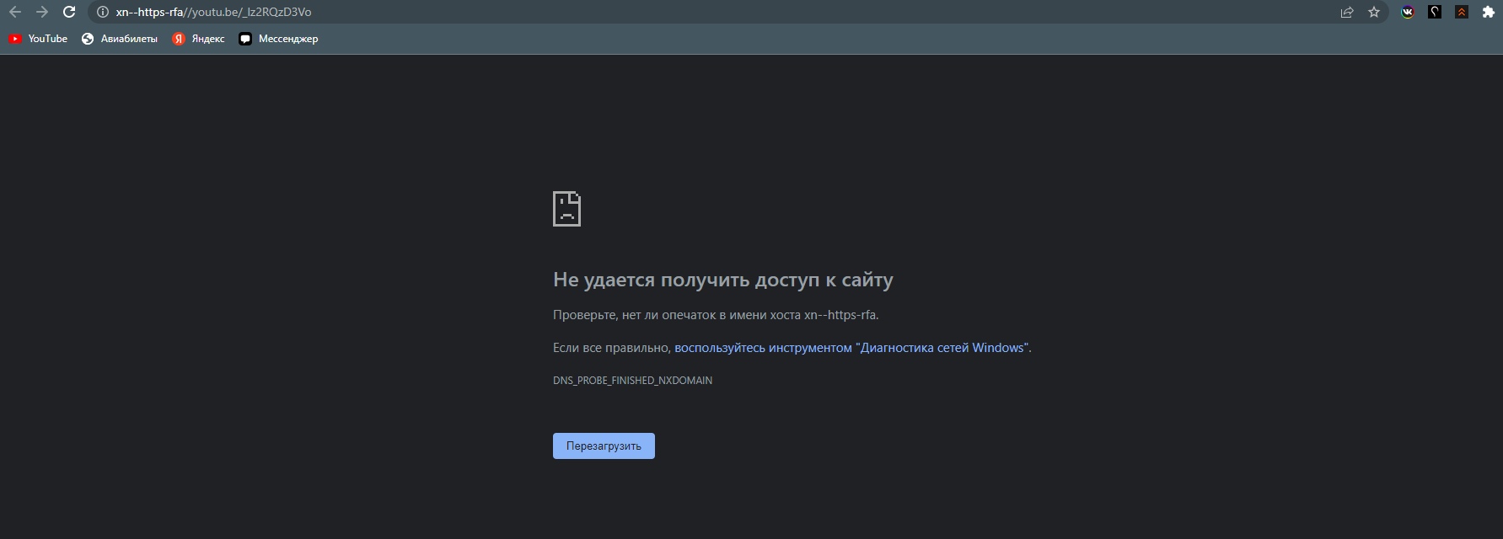Open site information icon in address bar

[102, 12]
